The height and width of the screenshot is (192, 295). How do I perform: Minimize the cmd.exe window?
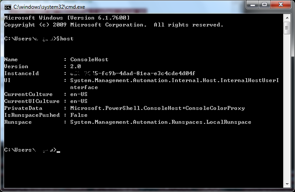coord(252,5)
